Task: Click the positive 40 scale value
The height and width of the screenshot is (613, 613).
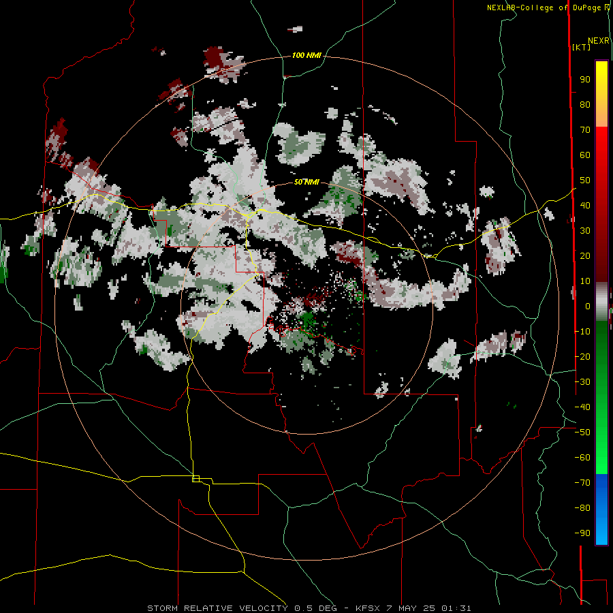Action: pyautogui.click(x=585, y=205)
